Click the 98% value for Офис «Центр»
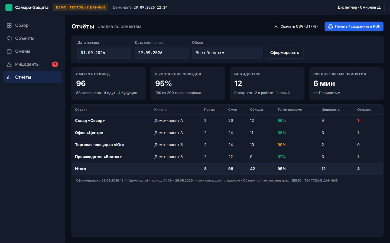Viewport: 390px width, 243px height. (x=282, y=133)
